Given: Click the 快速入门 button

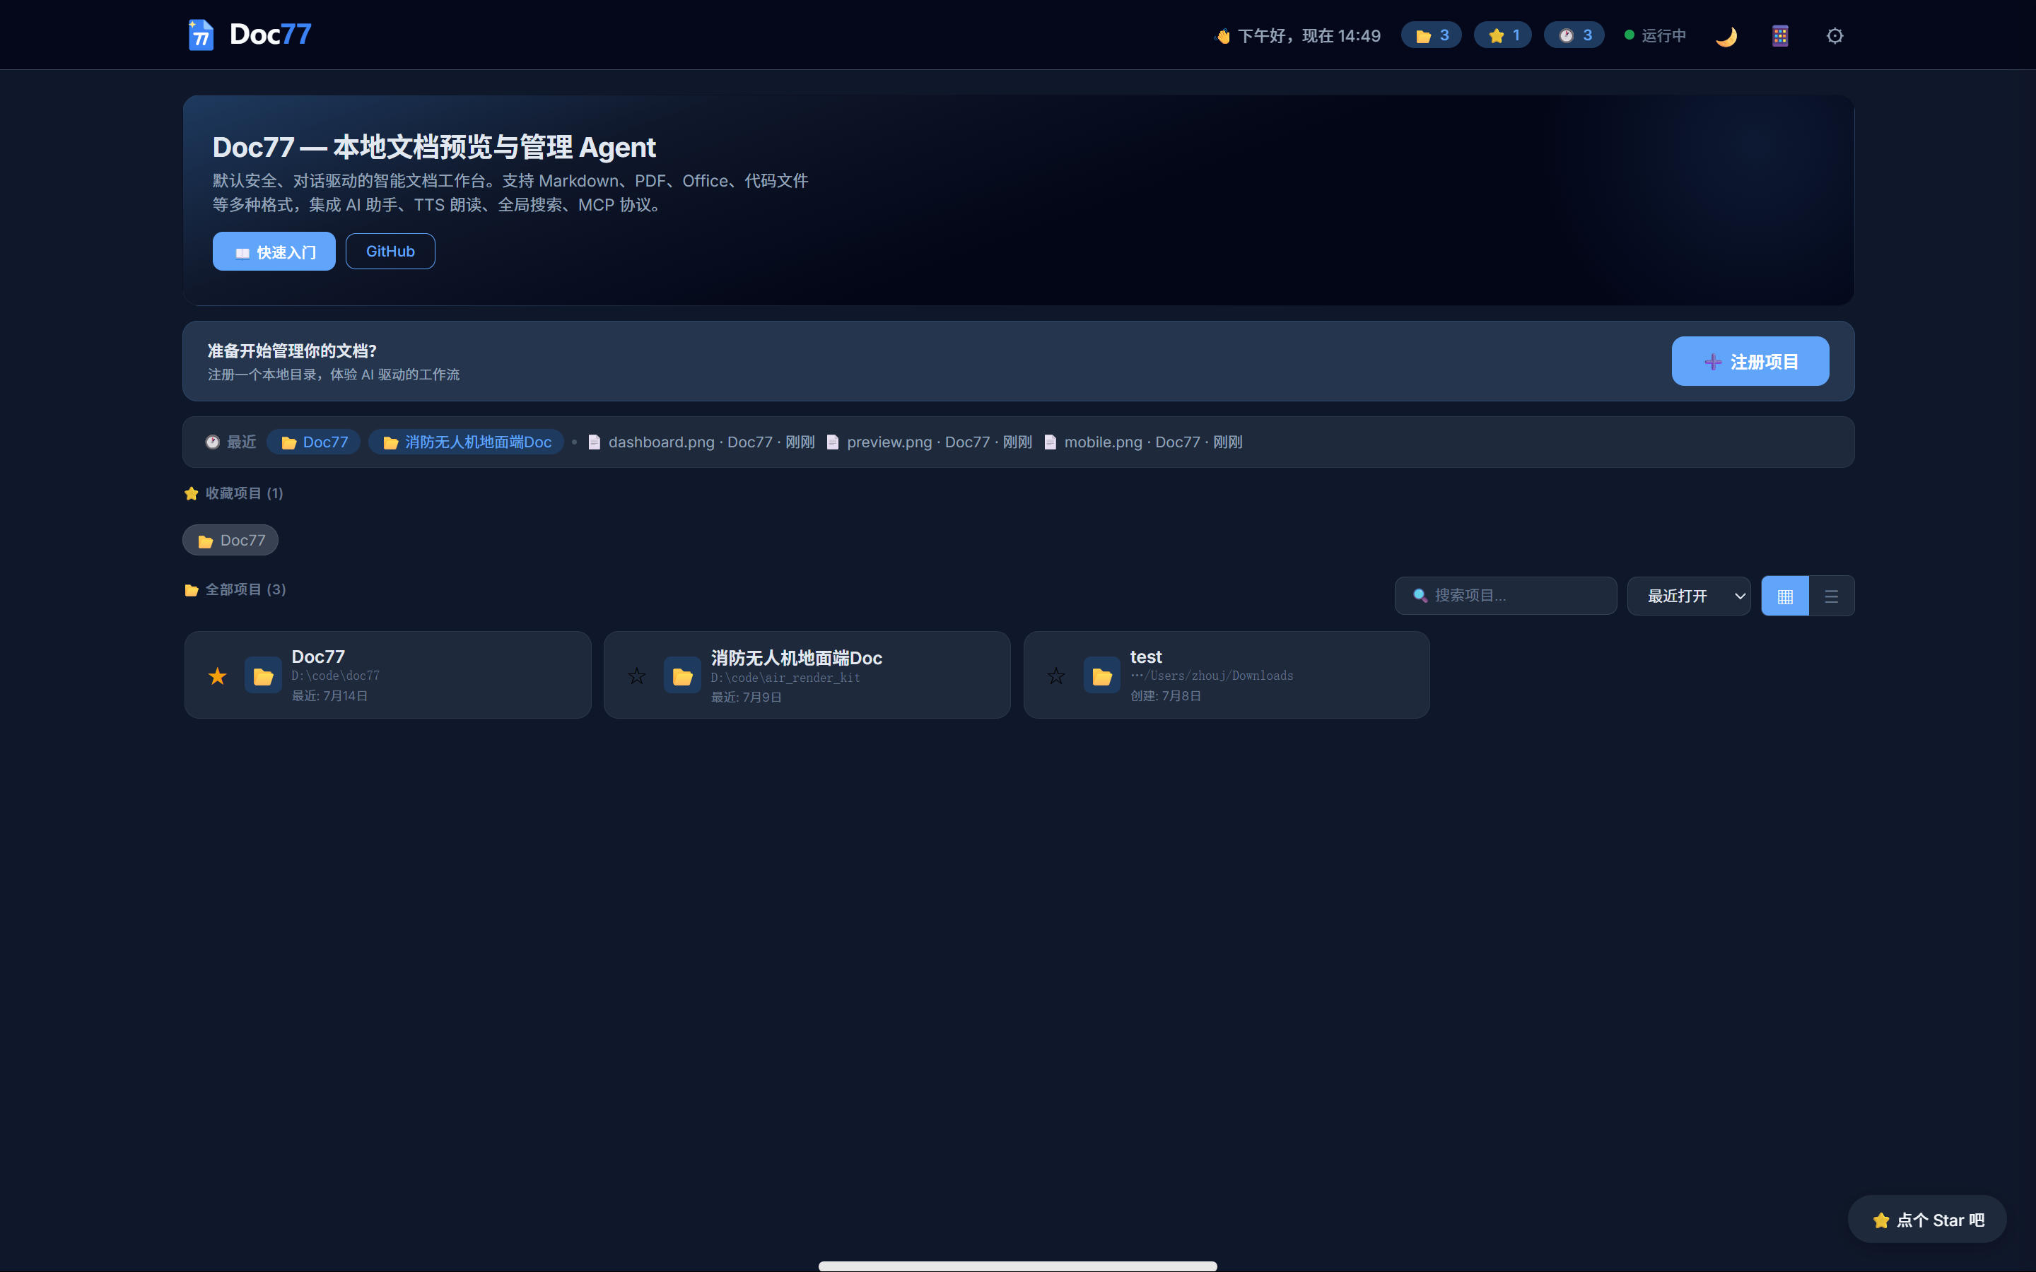Looking at the screenshot, I should 274,252.
